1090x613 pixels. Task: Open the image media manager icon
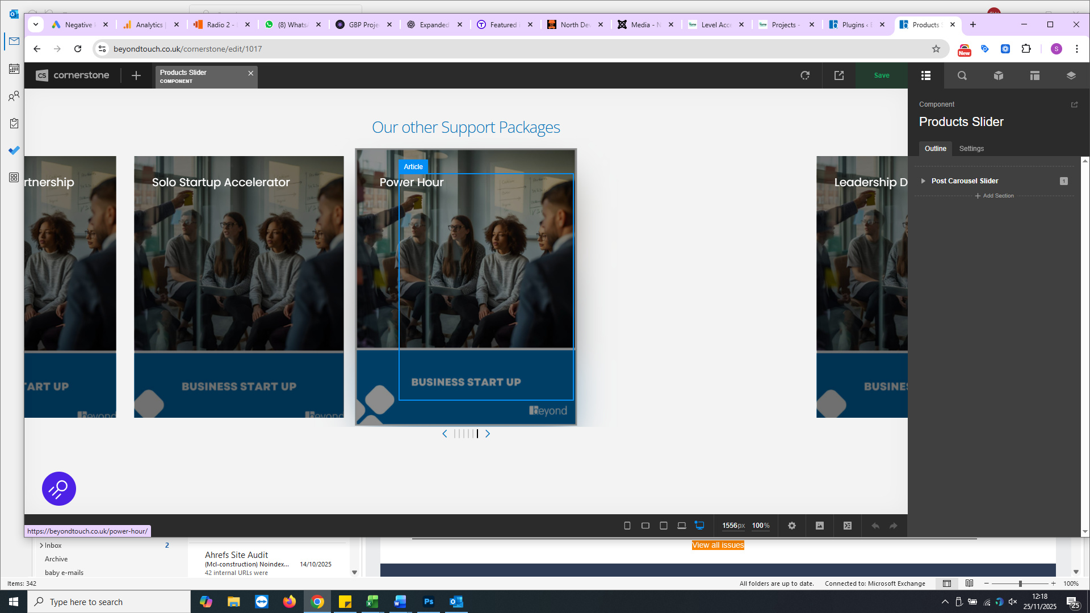820,526
